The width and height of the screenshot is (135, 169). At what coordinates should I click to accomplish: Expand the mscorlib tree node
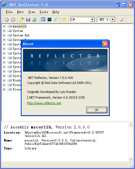[x=4, y=26]
